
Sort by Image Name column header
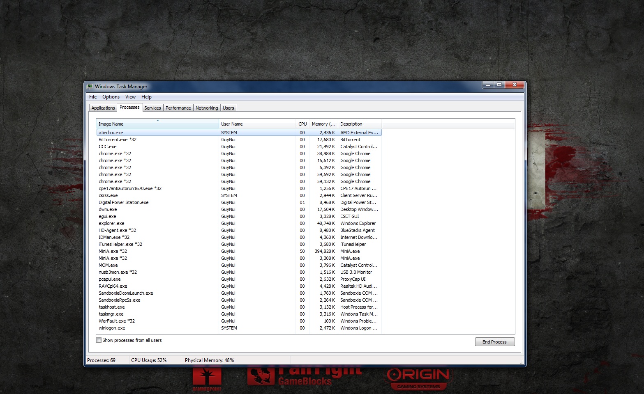tap(157, 124)
